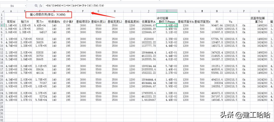Click the select-all corner triangle
Screen dimensions: 274x122
click(x=2, y=11)
